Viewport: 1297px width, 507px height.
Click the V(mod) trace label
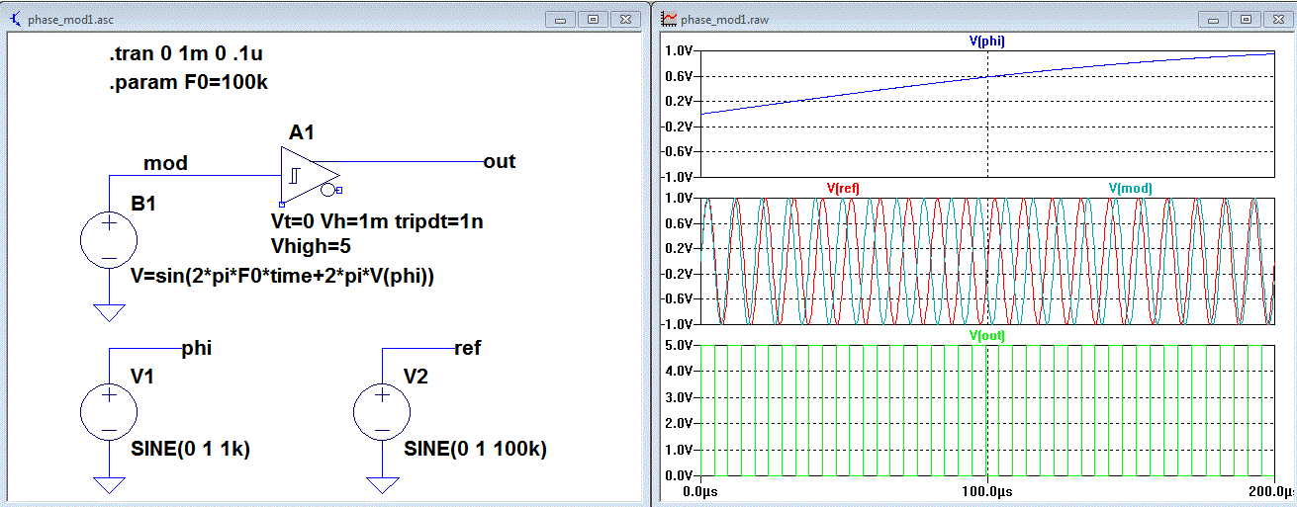tap(1130, 188)
